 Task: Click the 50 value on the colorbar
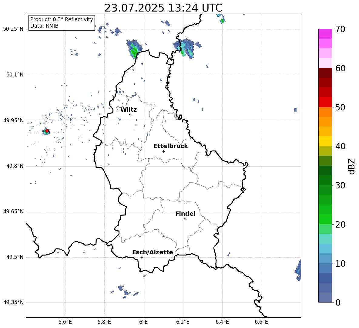click(x=340, y=107)
